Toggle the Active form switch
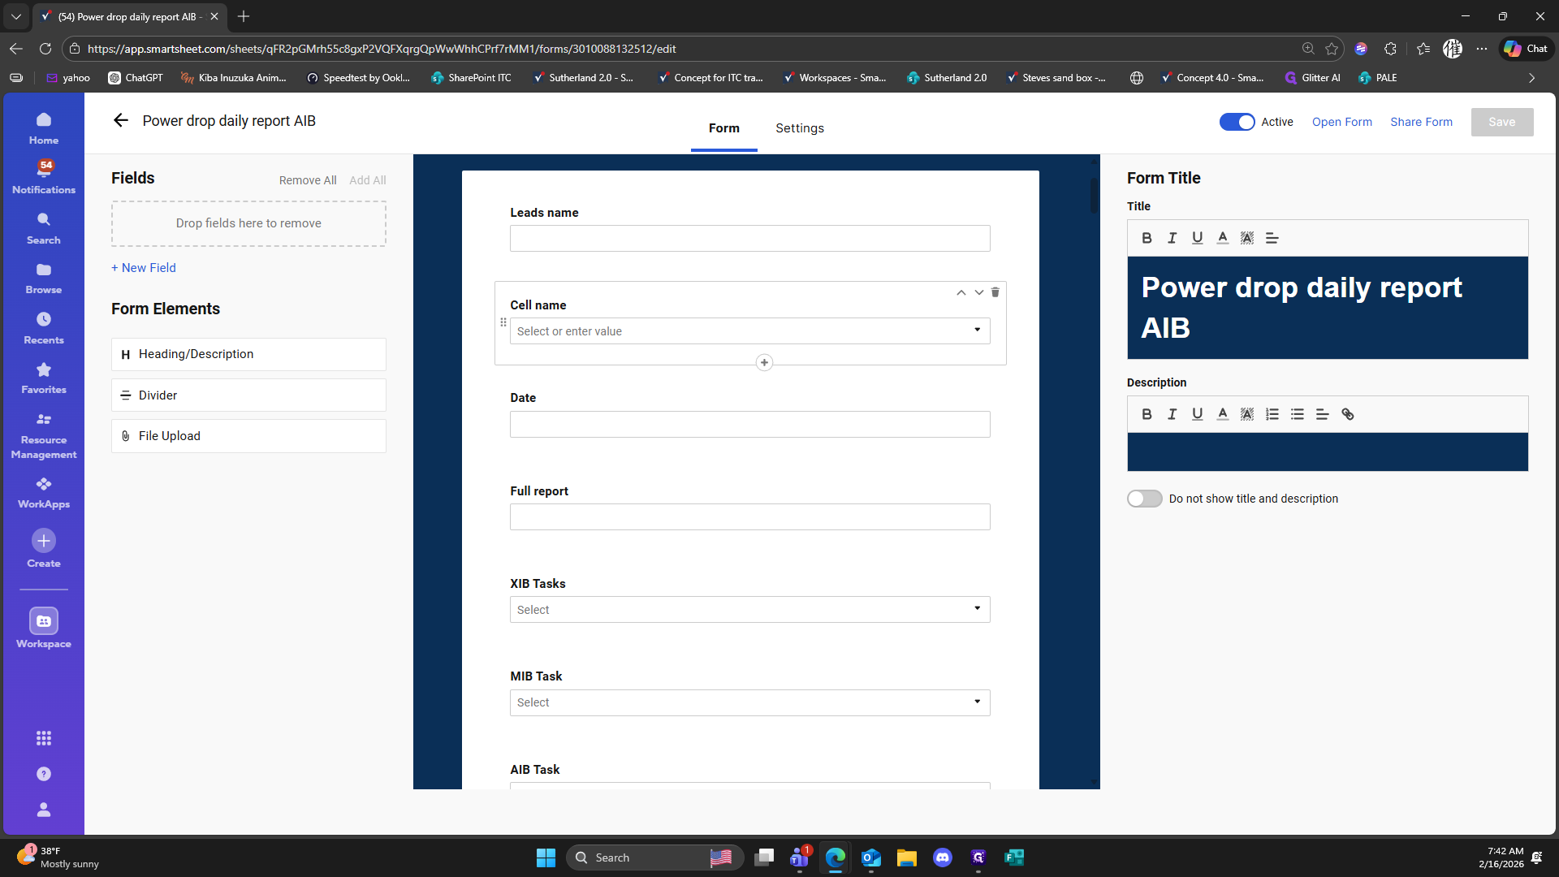The width and height of the screenshot is (1559, 877). pos(1237,122)
